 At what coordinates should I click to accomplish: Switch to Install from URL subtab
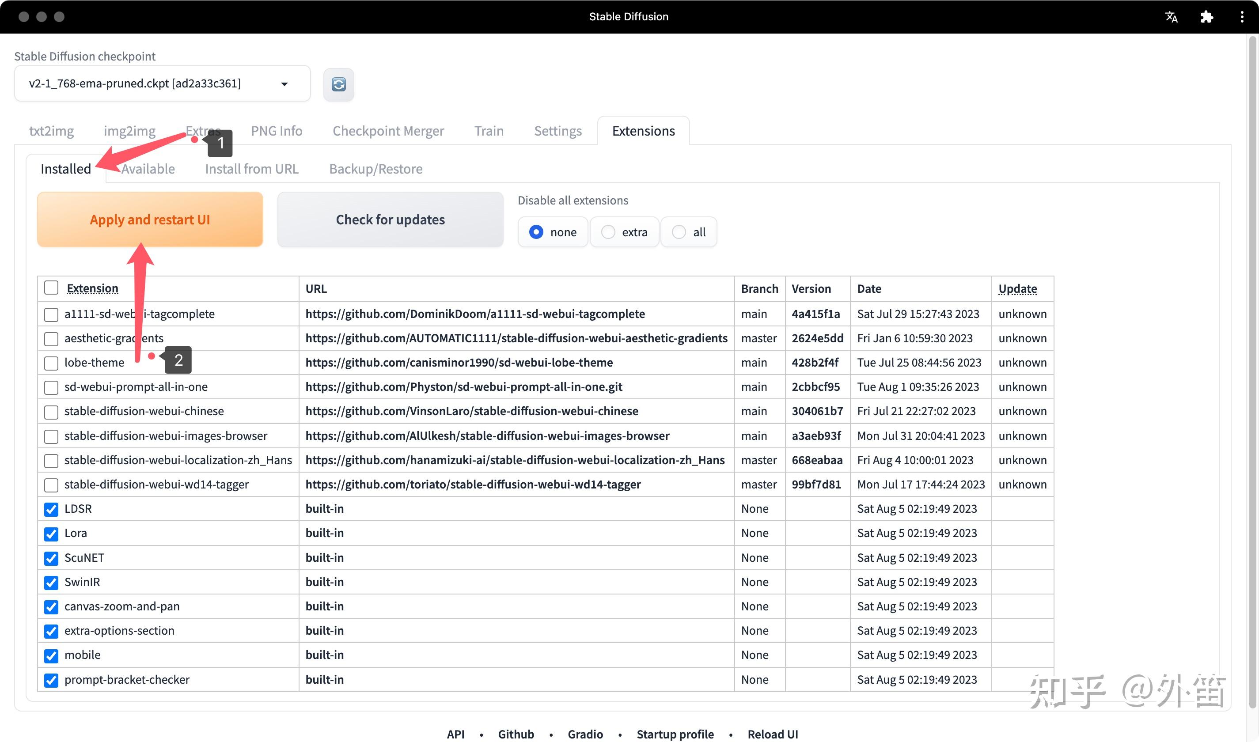pyautogui.click(x=251, y=169)
